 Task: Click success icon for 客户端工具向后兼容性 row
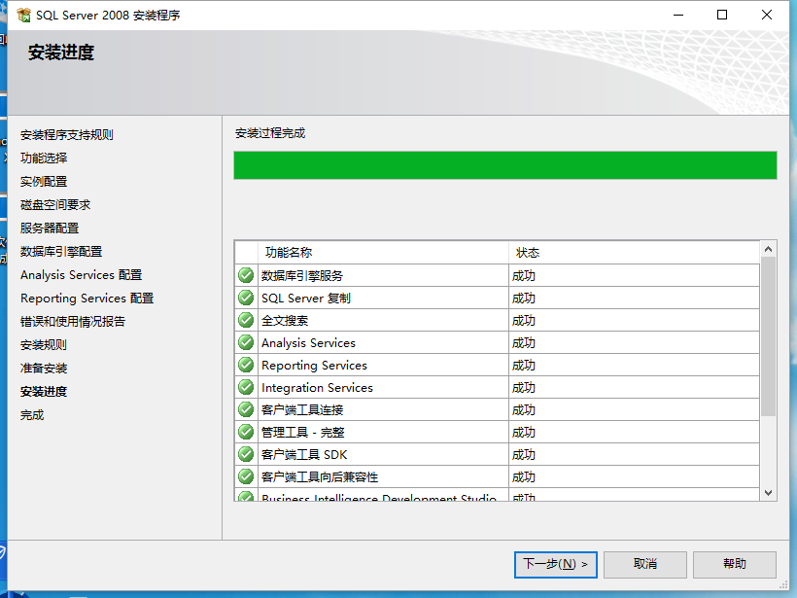246,476
